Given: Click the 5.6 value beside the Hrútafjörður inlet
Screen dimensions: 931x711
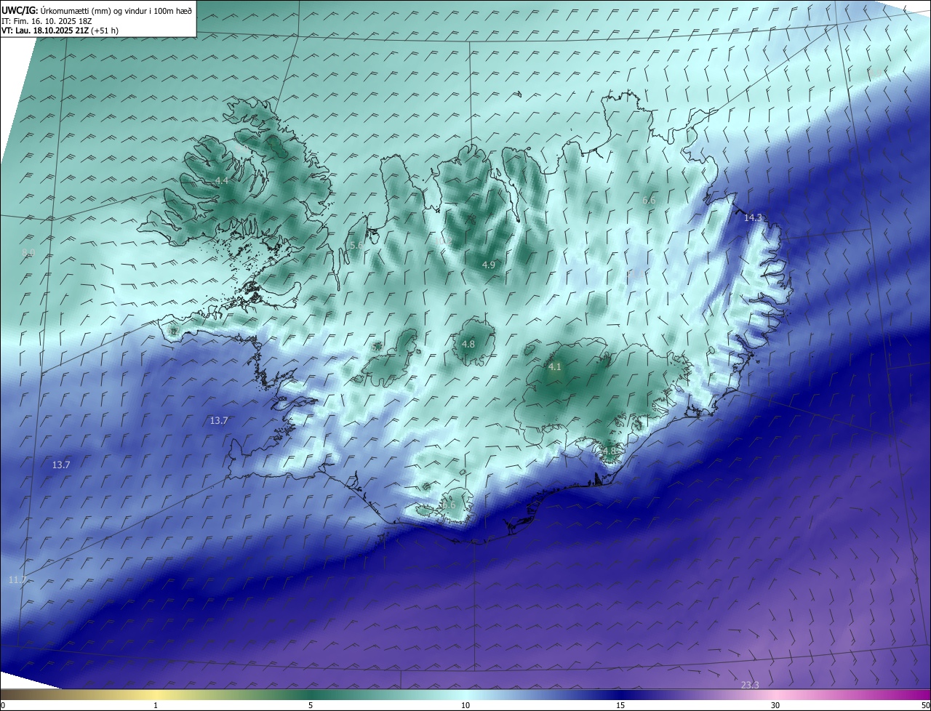Looking at the screenshot, I should pos(356,246).
